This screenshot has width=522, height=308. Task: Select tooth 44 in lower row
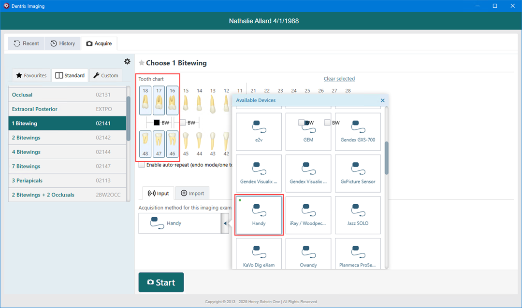[x=199, y=144]
